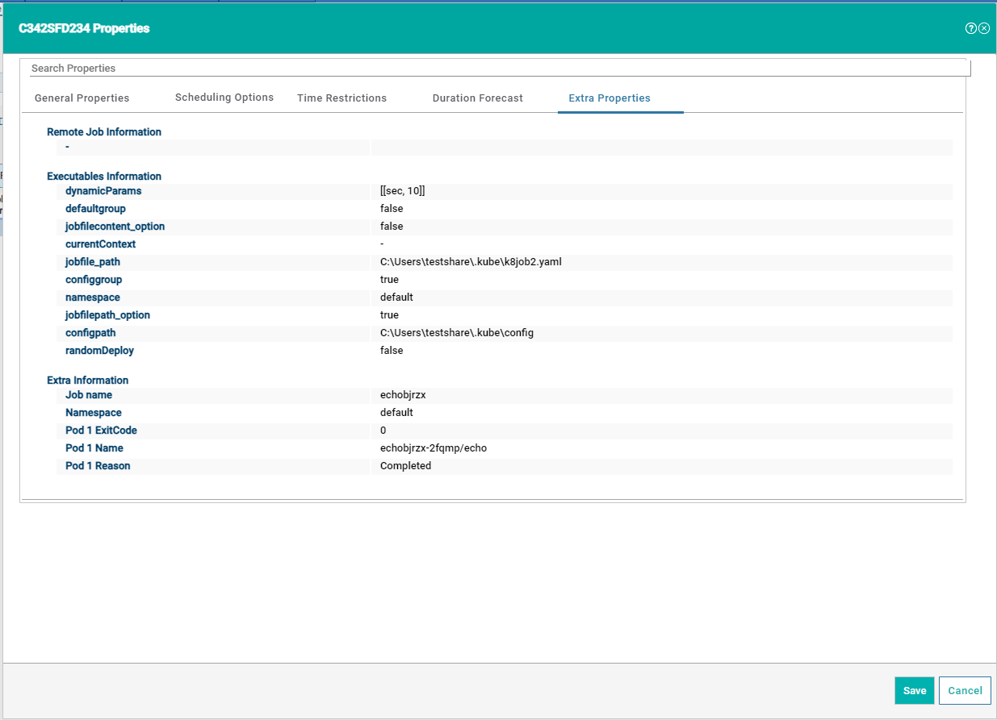Viewport: 997px width, 720px height.
Task: Click the Pod 1 ExitCode label
Action: point(100,430)
